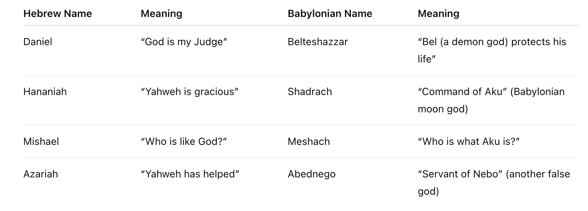The height and width of the screenshot is (211, 588).
Task: Select the "Shadrach" cell
Action: pyautogui.click(x=310, y=92)
